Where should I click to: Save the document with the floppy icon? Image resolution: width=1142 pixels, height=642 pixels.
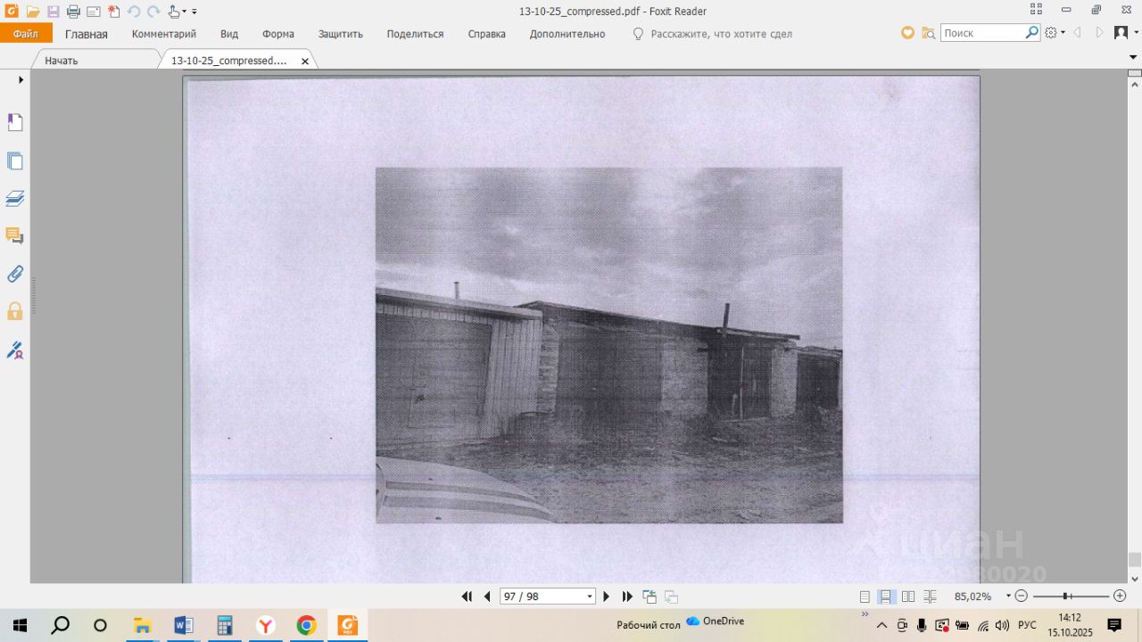(54, 12)
